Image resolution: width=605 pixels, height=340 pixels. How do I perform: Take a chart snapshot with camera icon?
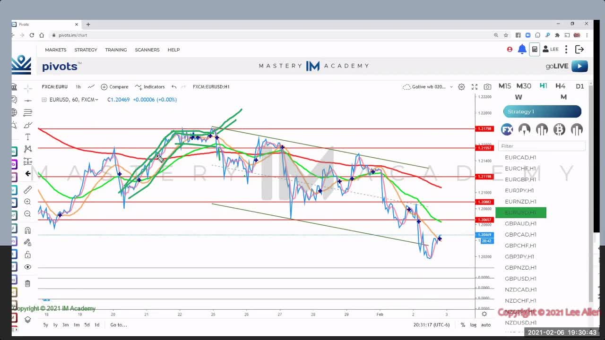[x=487, y=87]
